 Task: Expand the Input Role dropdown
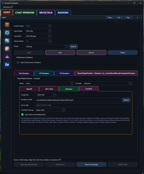(x=38, y=36)
